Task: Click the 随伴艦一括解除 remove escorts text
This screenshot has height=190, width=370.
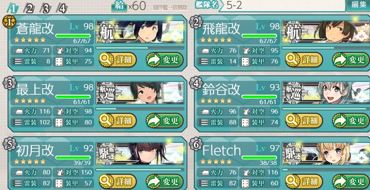Action: [170, 8]
